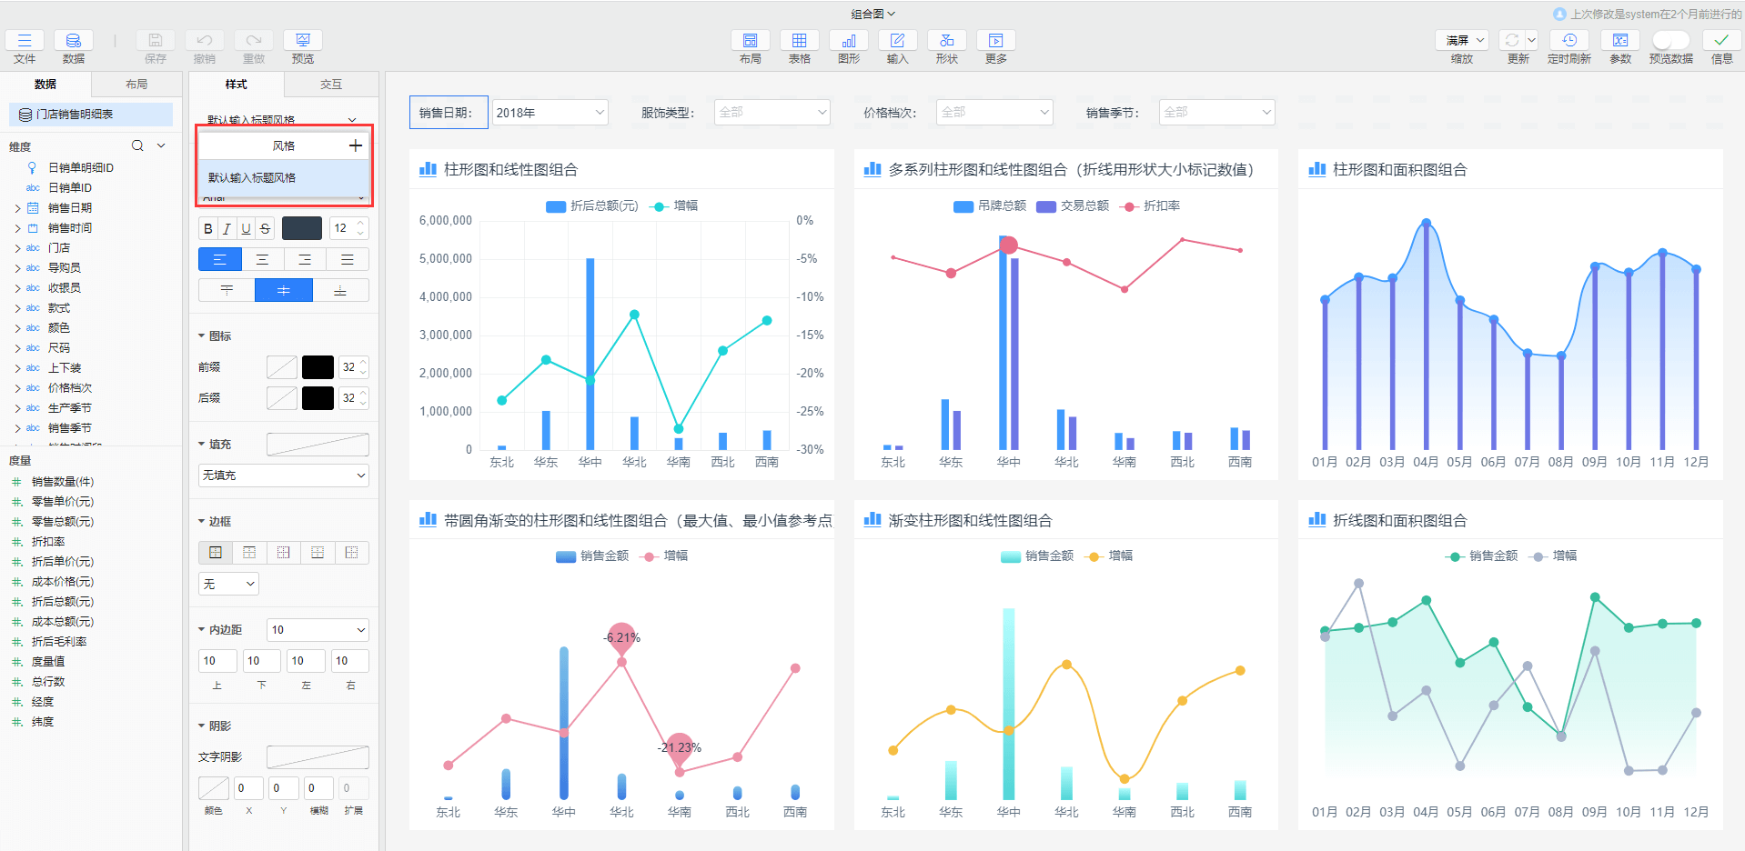This screenshot has height=851, width=1745.
Task: Select the 表格 table tool icon
Action: click(x=799, y=41)
